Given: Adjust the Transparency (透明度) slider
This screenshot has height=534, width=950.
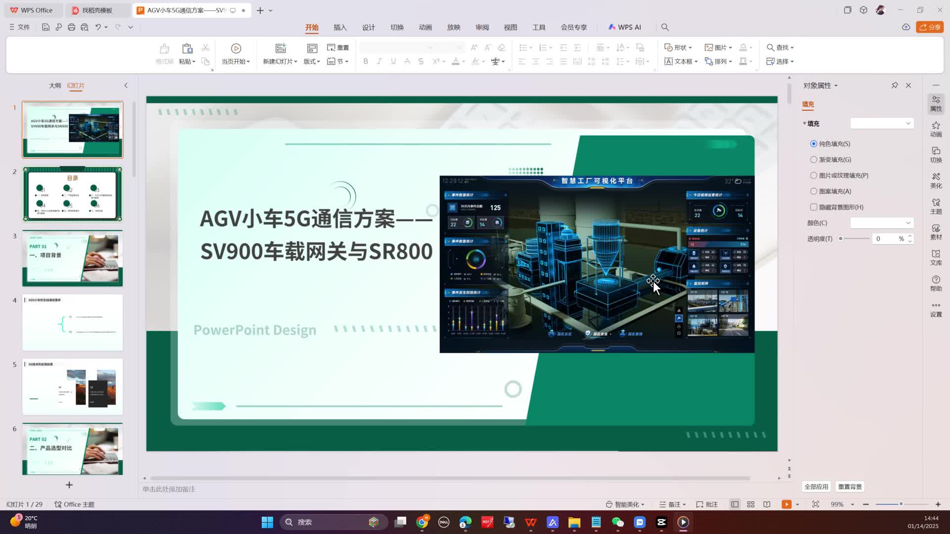Looking at the screenshot, I should tap(855, 239).
